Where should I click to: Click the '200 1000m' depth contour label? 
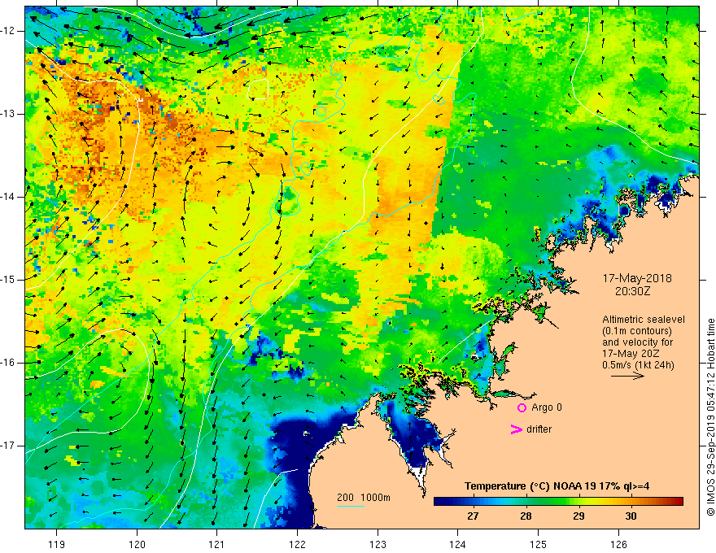[364, 498]
